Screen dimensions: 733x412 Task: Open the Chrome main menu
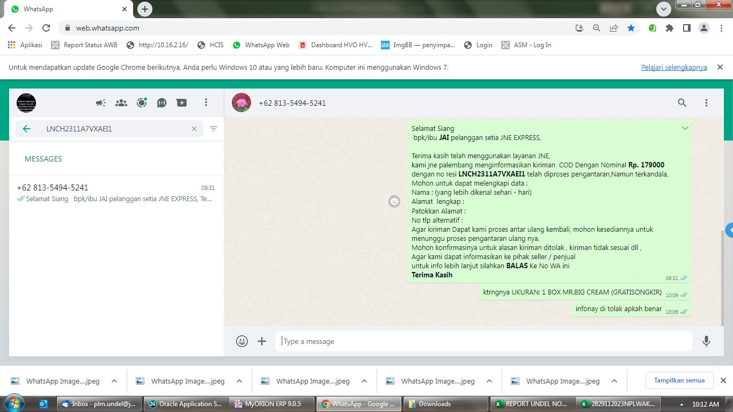pos(720,28)
